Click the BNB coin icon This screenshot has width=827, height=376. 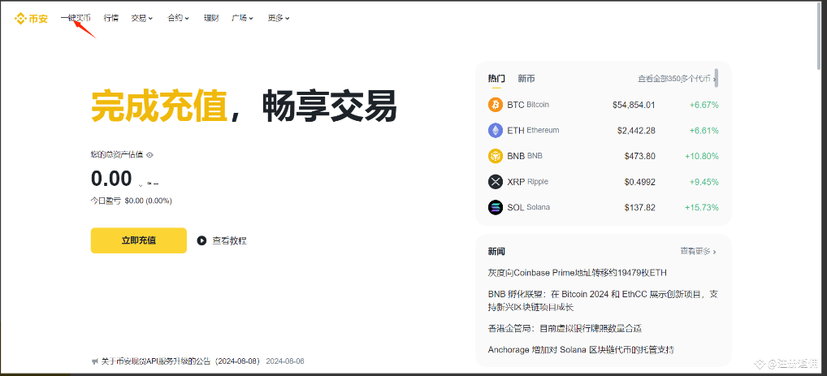pyautogui.click(x=496, y=156)
